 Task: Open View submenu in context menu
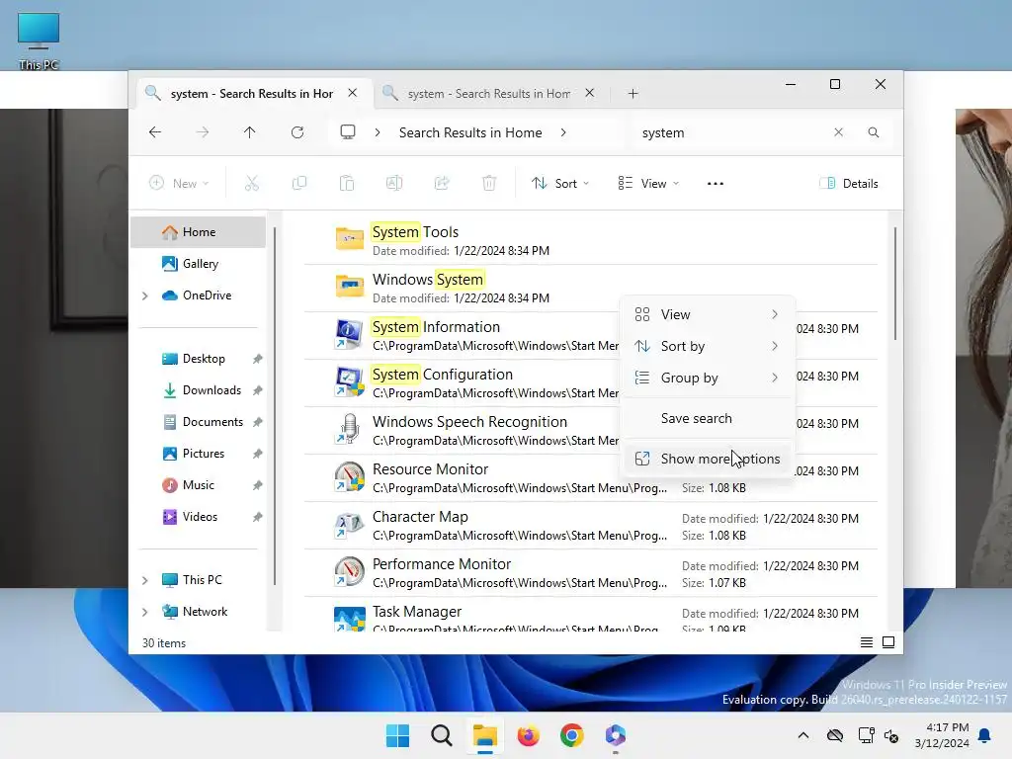(707, 314)
